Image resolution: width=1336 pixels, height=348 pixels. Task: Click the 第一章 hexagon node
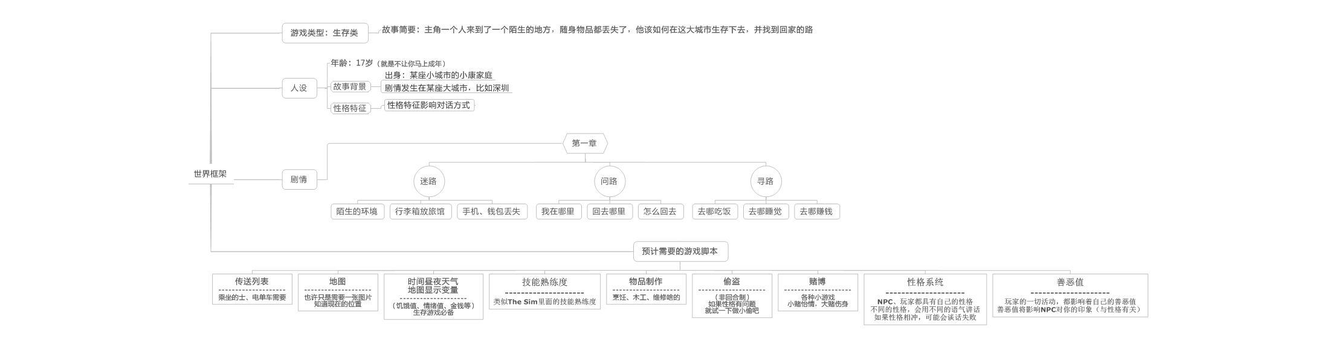click(x=585, y=143)
